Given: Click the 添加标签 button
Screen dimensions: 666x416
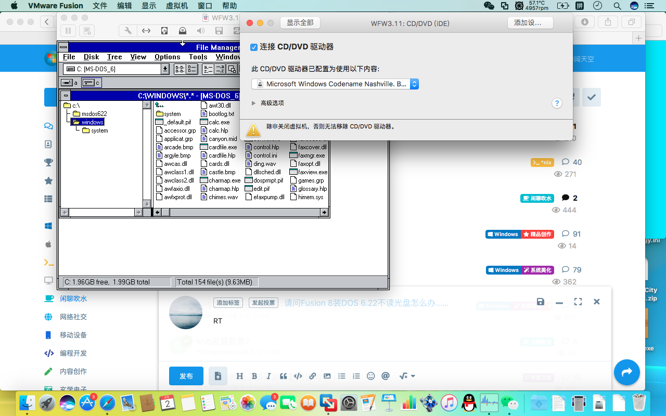Looking at the screenshot, I should [228, 303].
